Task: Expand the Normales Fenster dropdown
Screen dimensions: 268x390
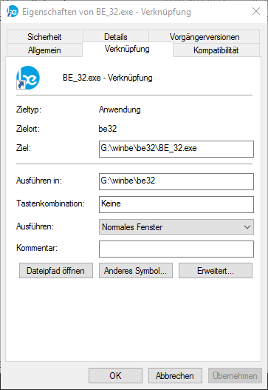Action: point(176,227)
